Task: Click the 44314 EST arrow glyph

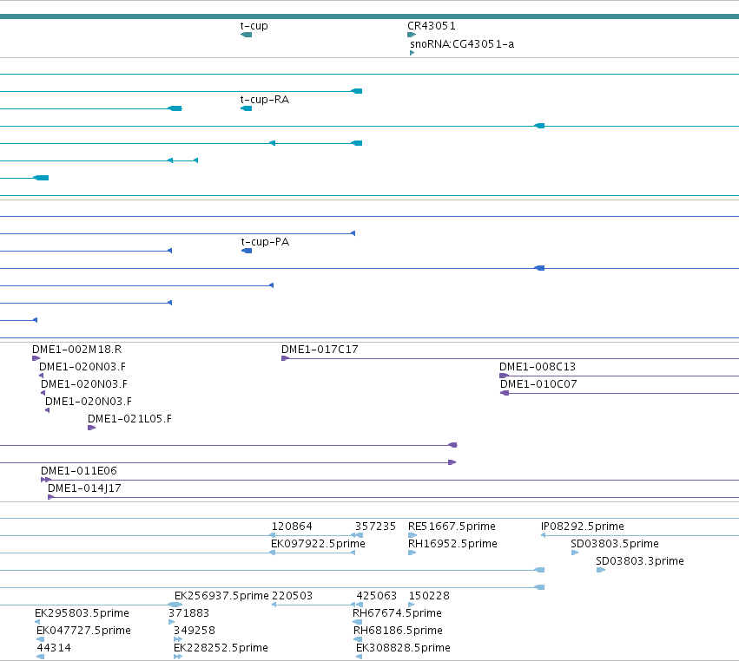Action: pyautogui.click(x=41, y=658)
